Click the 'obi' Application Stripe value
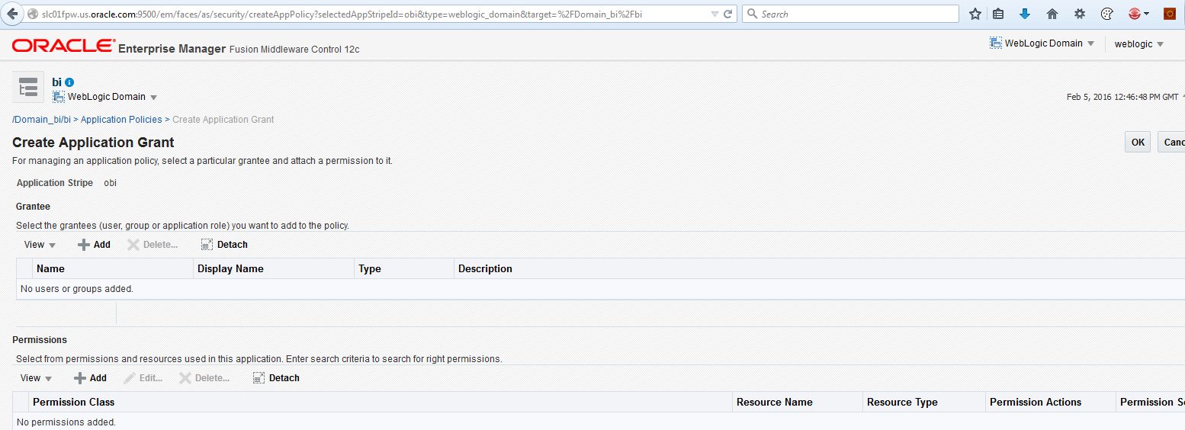The image size is (1185, 430). (111, 183)
